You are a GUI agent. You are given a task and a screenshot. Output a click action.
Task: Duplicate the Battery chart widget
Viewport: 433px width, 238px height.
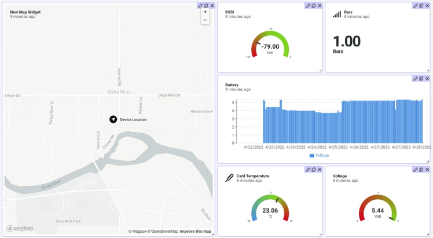point(421,78)
